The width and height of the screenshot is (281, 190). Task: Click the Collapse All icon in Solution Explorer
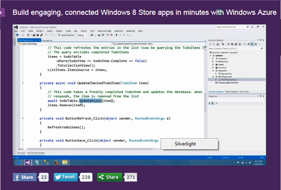pyautogui.click(x=236, y=44)
